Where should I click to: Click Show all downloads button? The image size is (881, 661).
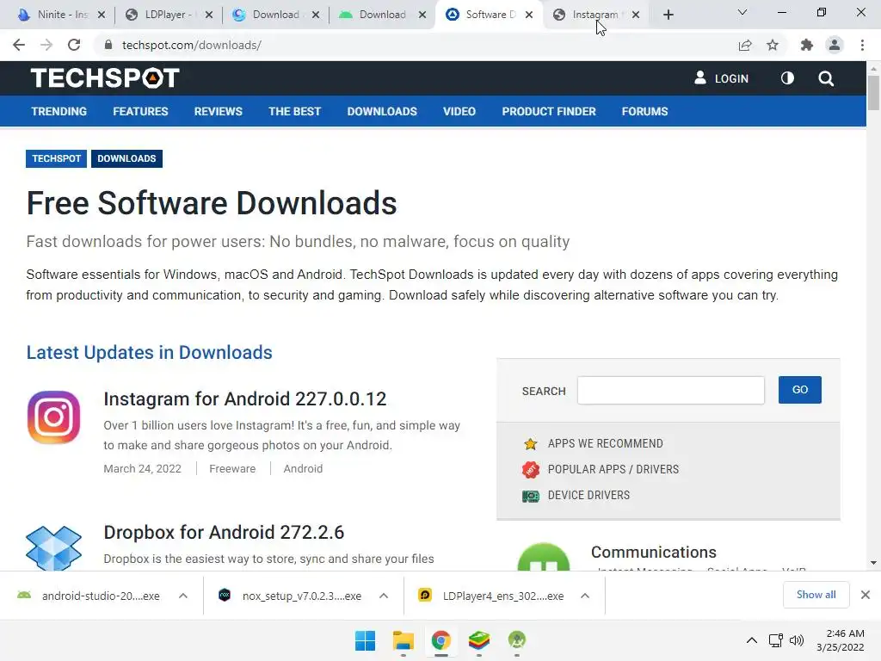tap(816, 595)
